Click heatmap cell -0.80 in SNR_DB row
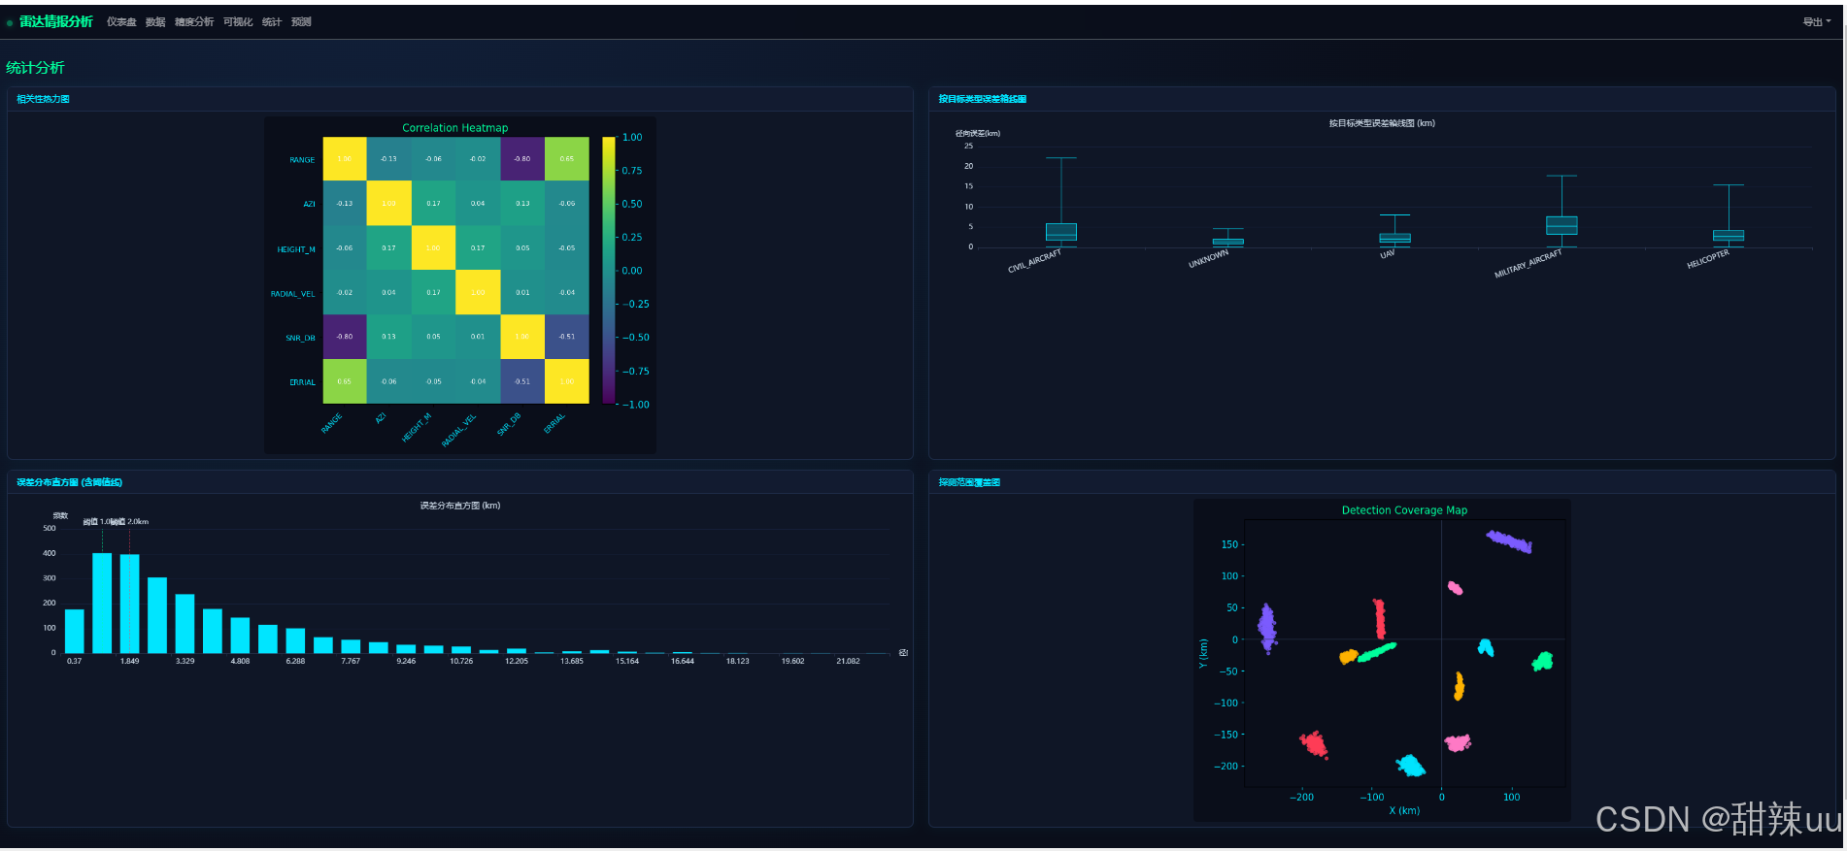The image size is (1847, 851). (345, 337)
